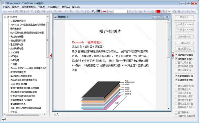
Task: Collapse the 电子知识 tree root node
Action: pyautogui.click(x=5, y=17)
